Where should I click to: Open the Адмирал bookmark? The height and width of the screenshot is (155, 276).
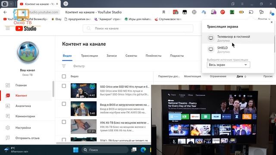(108, 19)
